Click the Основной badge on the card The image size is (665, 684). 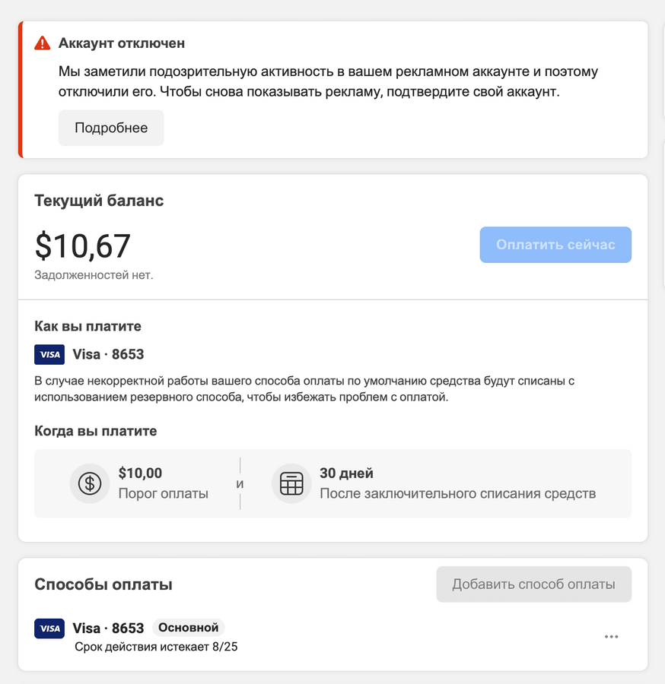188,628
